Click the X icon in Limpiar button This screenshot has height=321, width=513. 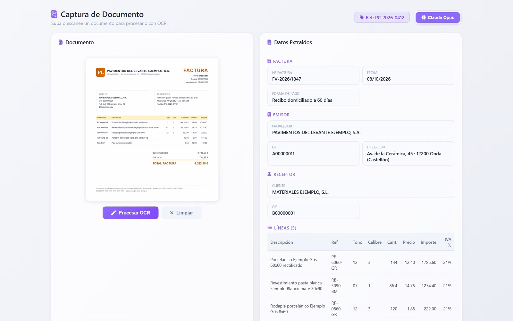172,213
